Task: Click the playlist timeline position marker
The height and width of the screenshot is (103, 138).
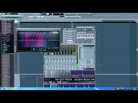Action: point(72,22)
